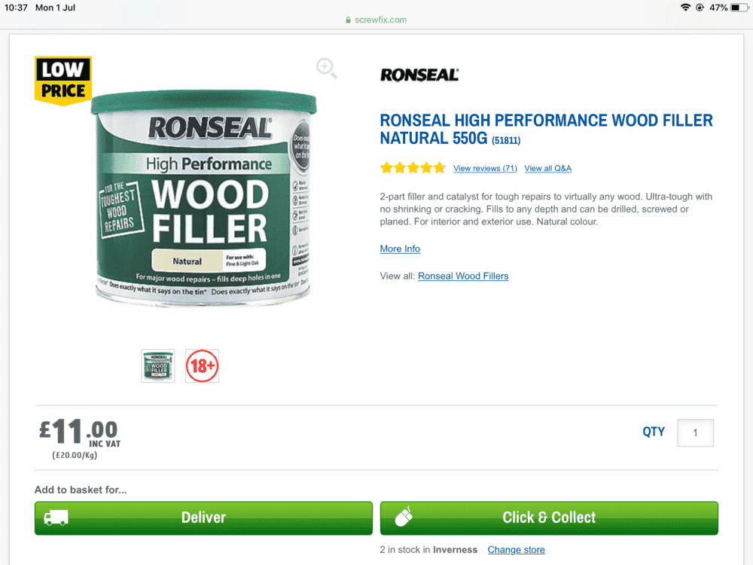The height and width of the screenshot is (565, 753).
Task: Open View reviews (71) link
Action: click(x=485, y=168)
